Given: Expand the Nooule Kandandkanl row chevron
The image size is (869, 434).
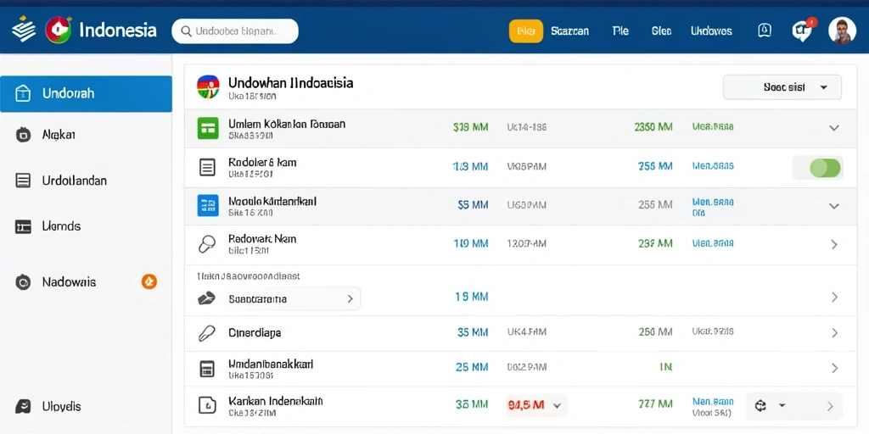Looking at the screenshot, I should tap(833, 205).
